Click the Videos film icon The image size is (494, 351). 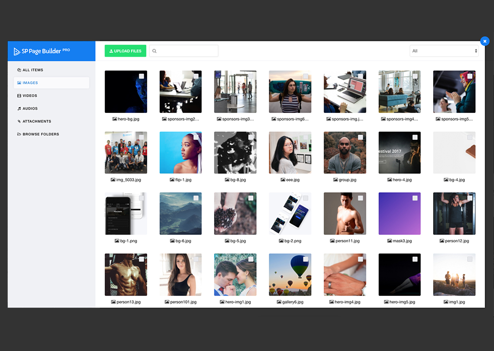pyautogui.click(x=19, y=96)
